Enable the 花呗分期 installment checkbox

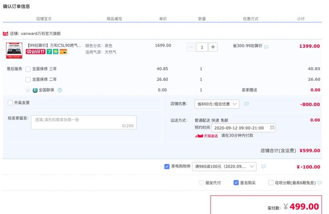pos(271,183)
